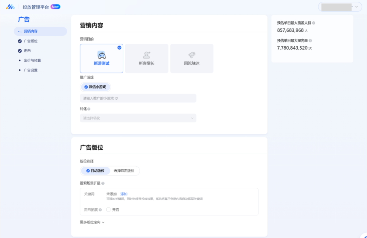Select the 自动版位 option
The width and height of the screenshot is (367, 238).
pyautogui.click(x=95, y=171)
